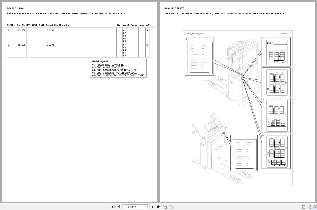Click the go forward view icon

pos(171,207)
